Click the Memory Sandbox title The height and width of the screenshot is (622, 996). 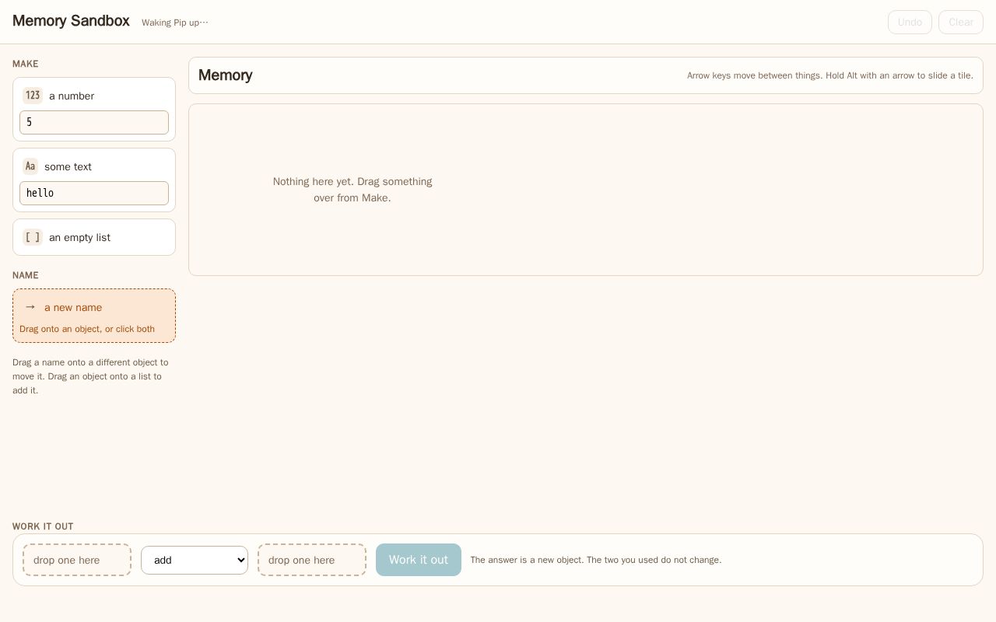(x=71, y=21)
